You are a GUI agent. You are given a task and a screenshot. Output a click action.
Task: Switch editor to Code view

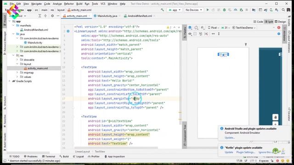pyautogui.click(x=258, y=22)
